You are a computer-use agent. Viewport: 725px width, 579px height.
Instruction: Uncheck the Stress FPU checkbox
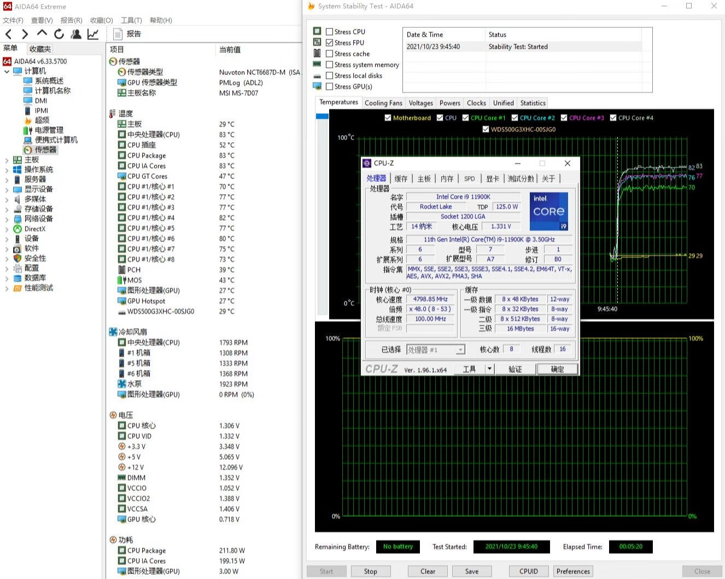pyautogui.click(x=329, y=43)
